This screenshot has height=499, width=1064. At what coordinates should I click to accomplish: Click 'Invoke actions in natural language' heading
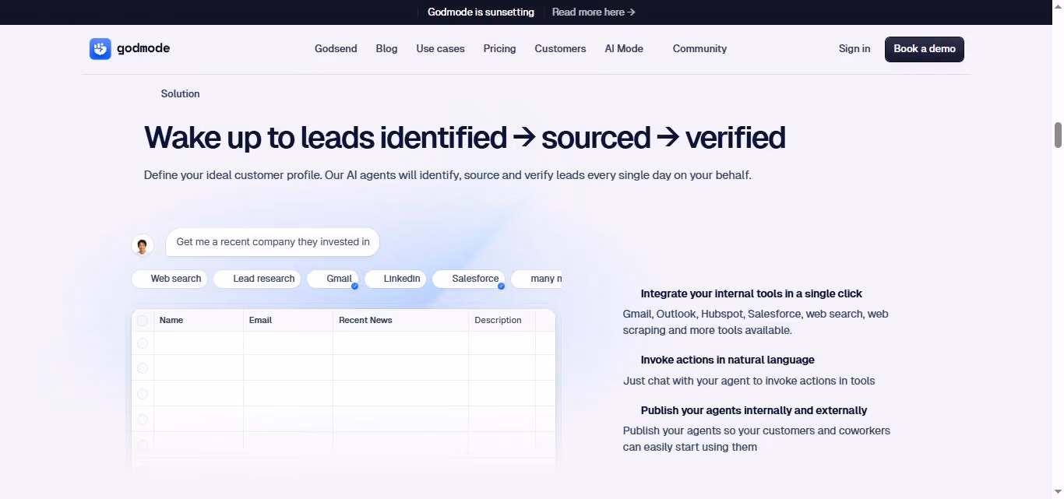(x=728, y=360)
